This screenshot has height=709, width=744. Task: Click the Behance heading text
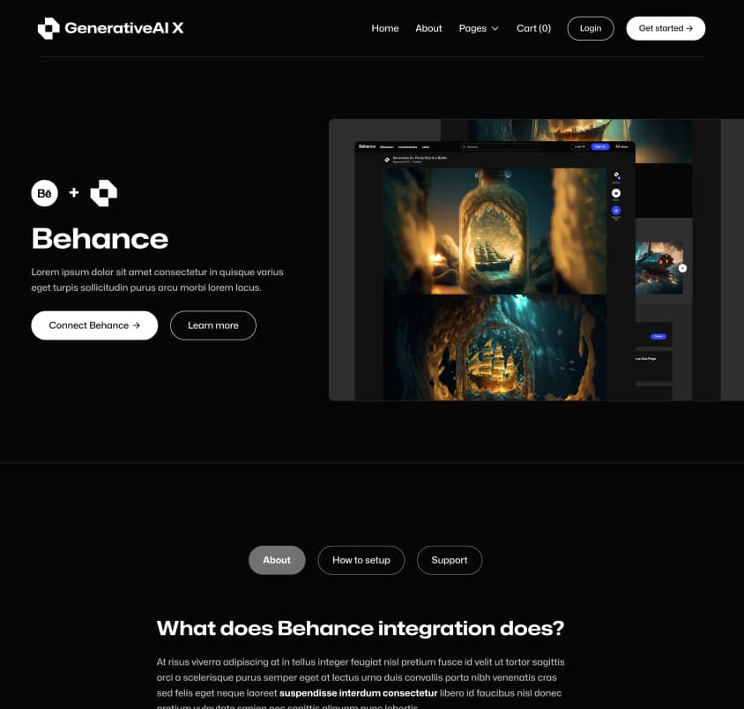pos(100,238)
